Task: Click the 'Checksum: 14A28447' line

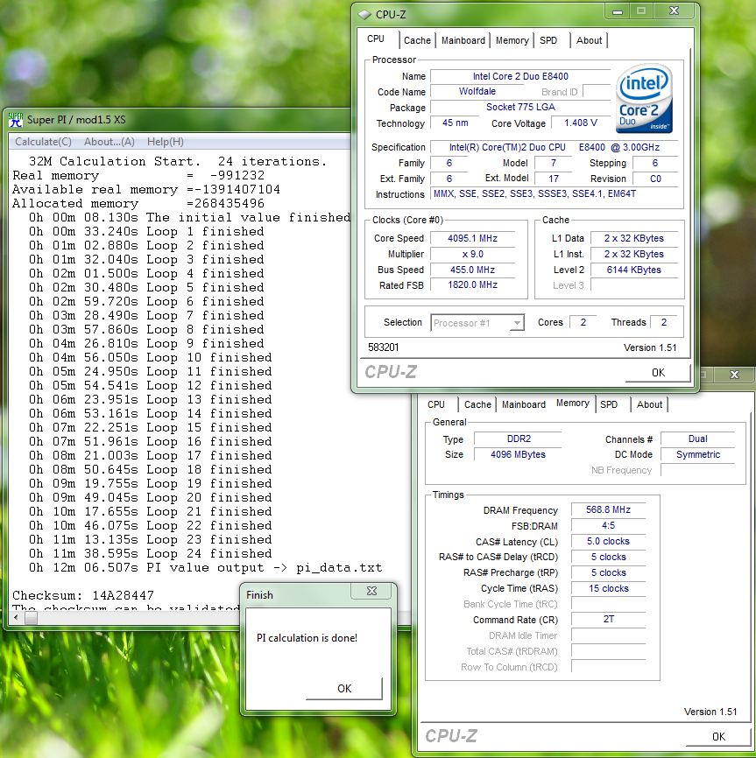Action: pyautogui.click(x=82, y=595)
